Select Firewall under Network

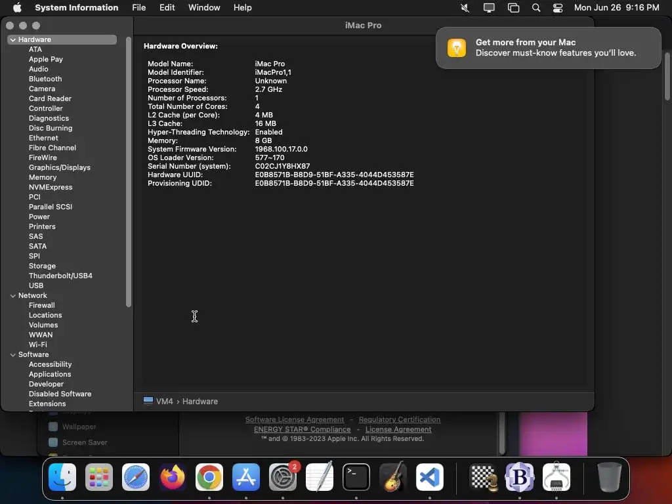tap(41, 306)
